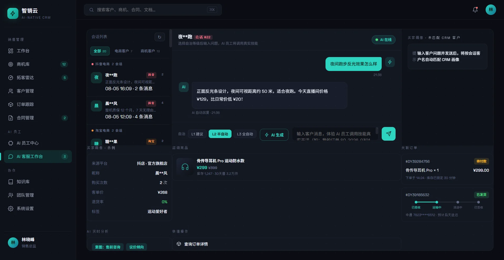
Task: Click 运输中 step on shipping progress
Action: (x=437, y=205)
